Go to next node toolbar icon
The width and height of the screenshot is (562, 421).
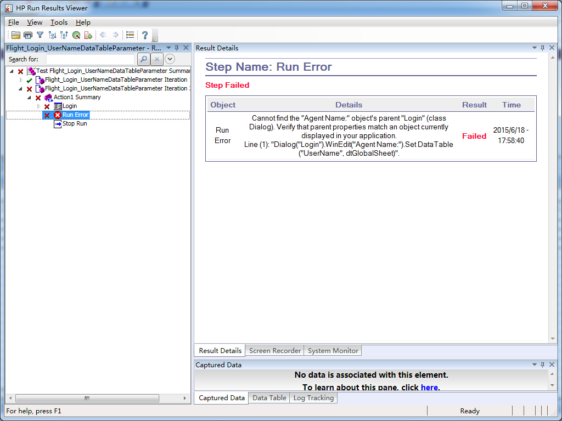tap(52, 35)
